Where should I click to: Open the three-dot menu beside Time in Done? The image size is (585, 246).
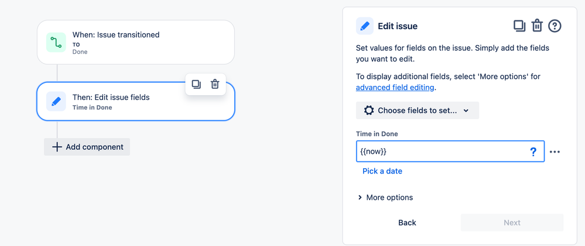(x=555, y=152)
